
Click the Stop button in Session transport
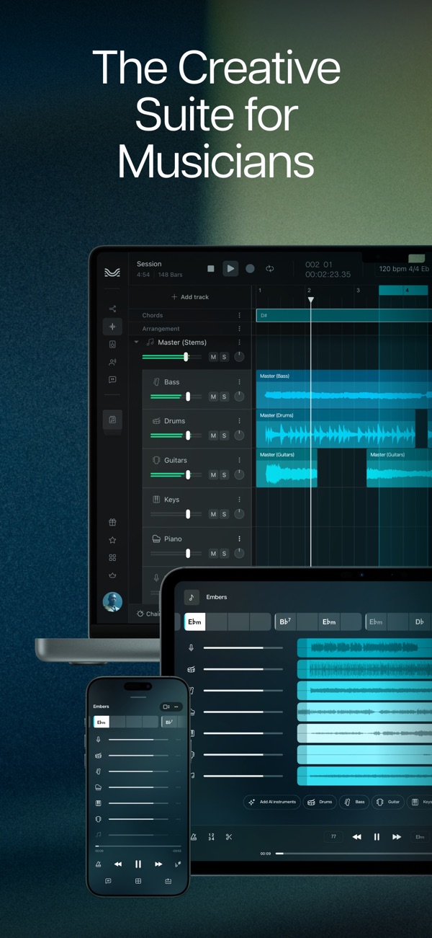(211, 268)
